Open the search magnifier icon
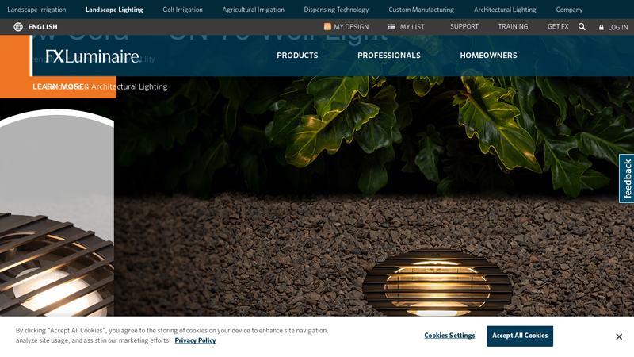Screen dimensions: 634x357 582,26
